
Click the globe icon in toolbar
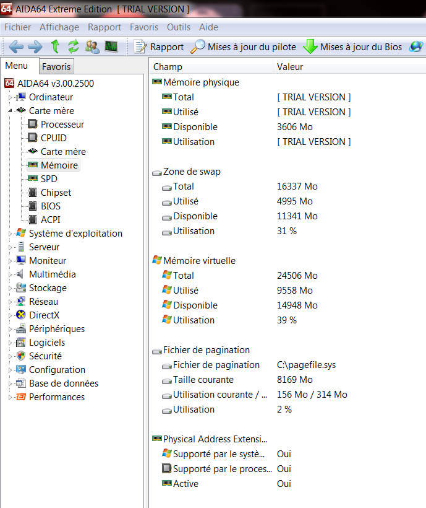point(416,46)
